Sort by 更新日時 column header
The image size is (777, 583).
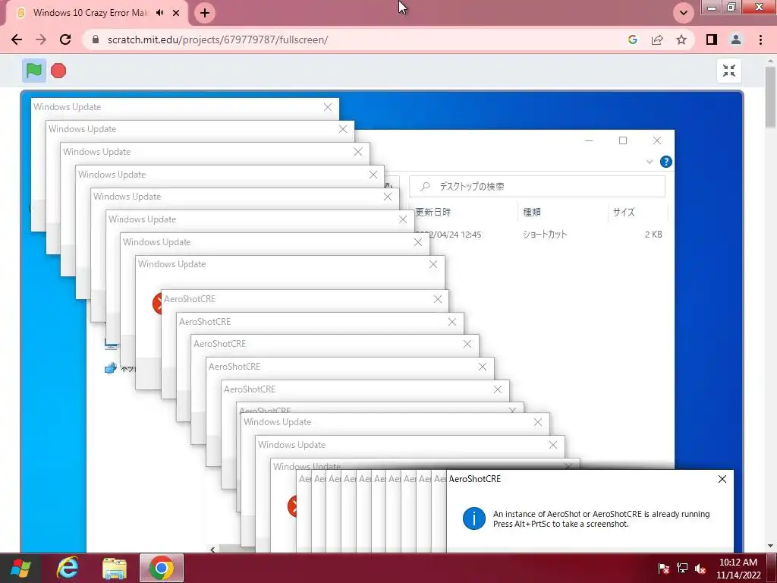(x=433, y=213)
